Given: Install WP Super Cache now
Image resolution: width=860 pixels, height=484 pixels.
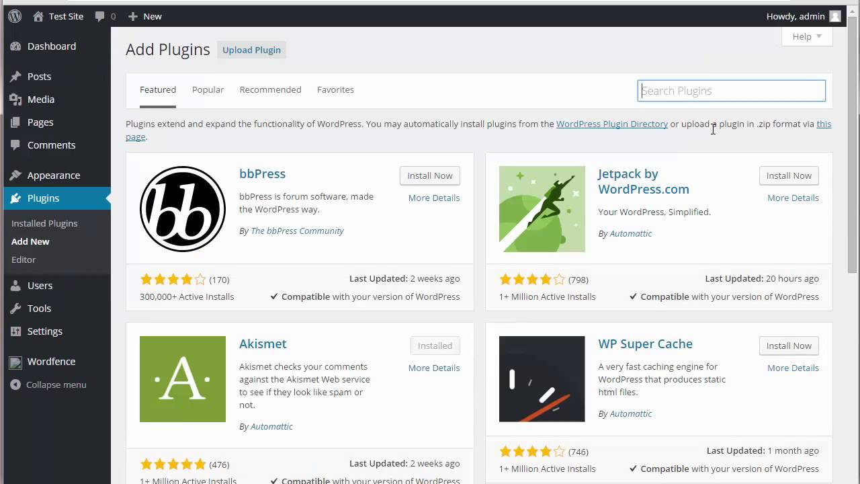Looking at the screenshot, I should (789, 346).
